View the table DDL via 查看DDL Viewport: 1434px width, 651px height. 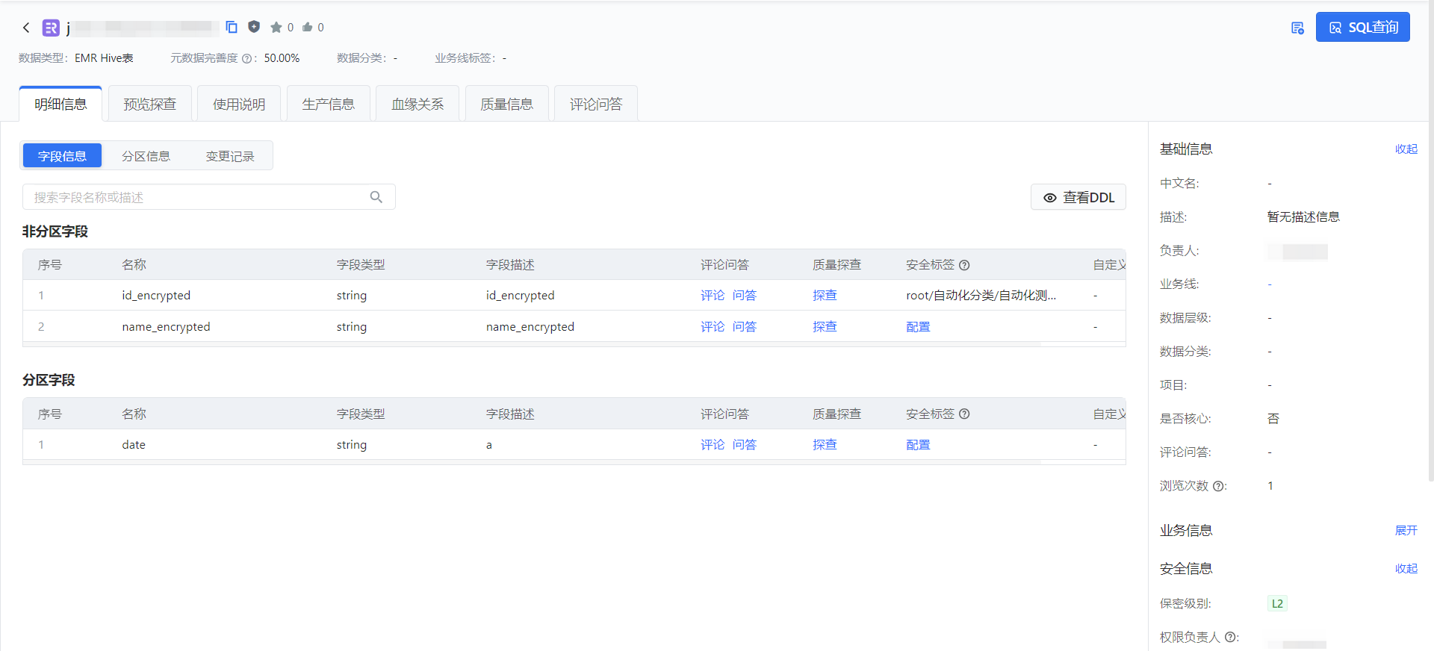pos(1078,197)
